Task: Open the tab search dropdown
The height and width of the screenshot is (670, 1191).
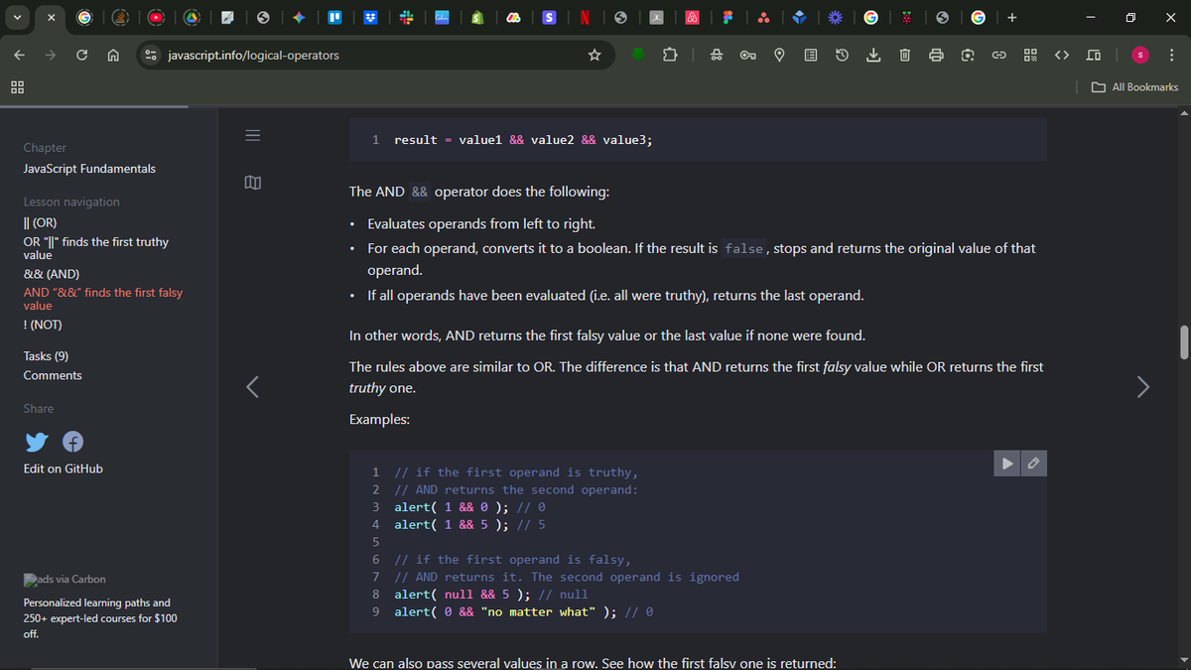Action: (17, 17)
